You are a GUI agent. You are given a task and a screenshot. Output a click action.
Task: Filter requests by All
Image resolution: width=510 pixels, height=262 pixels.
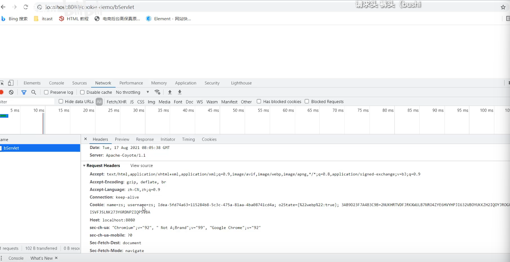99,102
